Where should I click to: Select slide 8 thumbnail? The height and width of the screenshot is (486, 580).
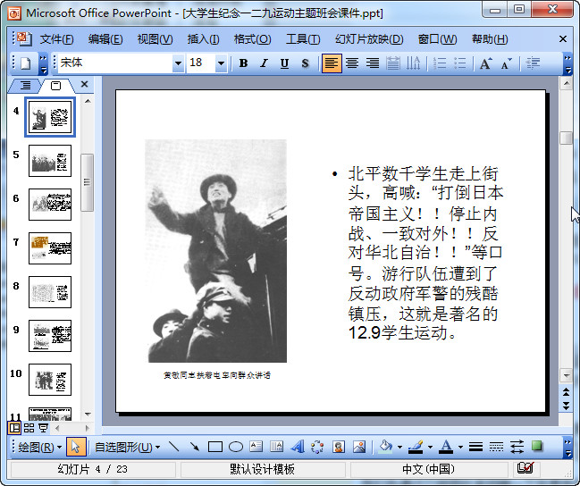click(x=50, y=292)
